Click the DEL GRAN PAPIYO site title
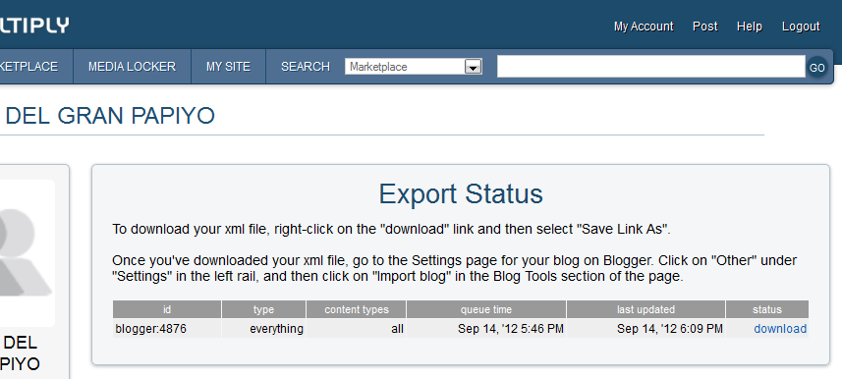Image resolution: width=842 pixels, height=379 pixels. 109,116
